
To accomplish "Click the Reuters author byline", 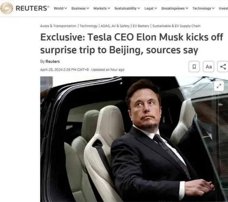I will coord(52,62).
